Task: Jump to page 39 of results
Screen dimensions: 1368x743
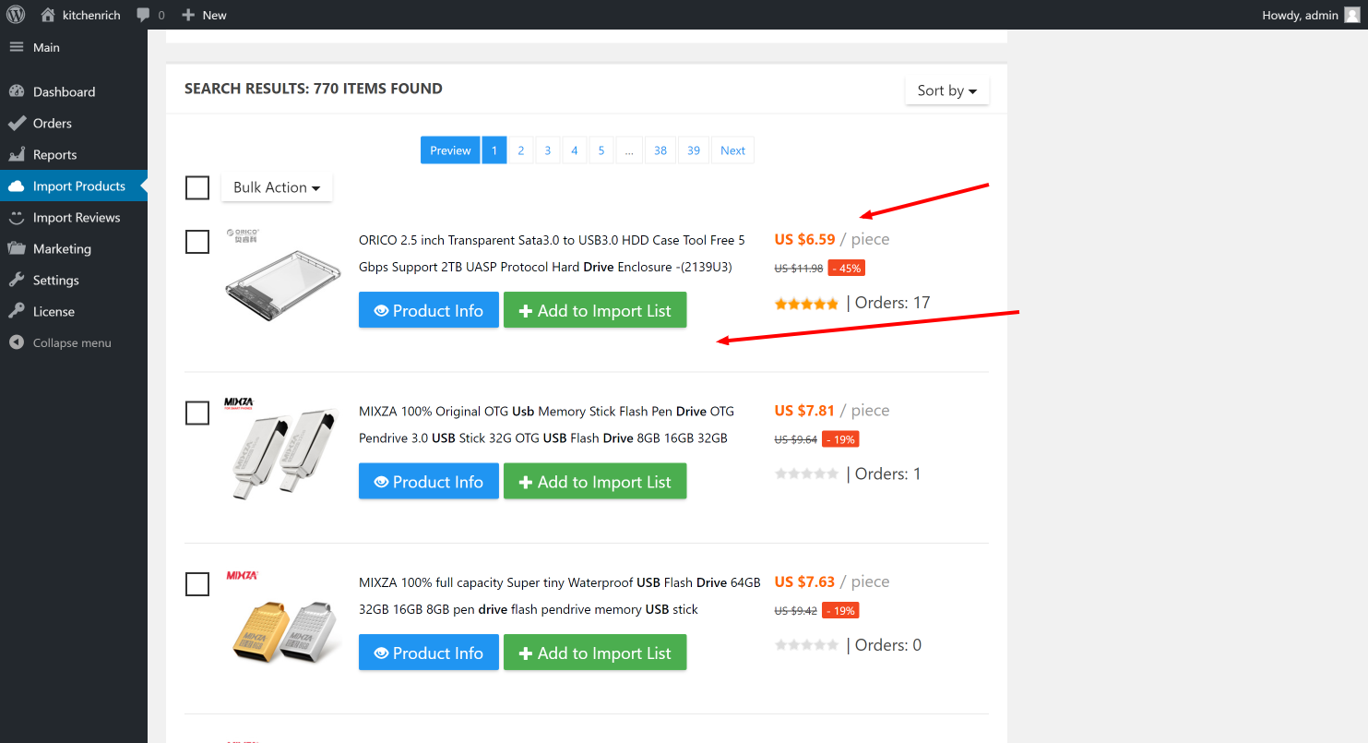Action: (694, 150)
